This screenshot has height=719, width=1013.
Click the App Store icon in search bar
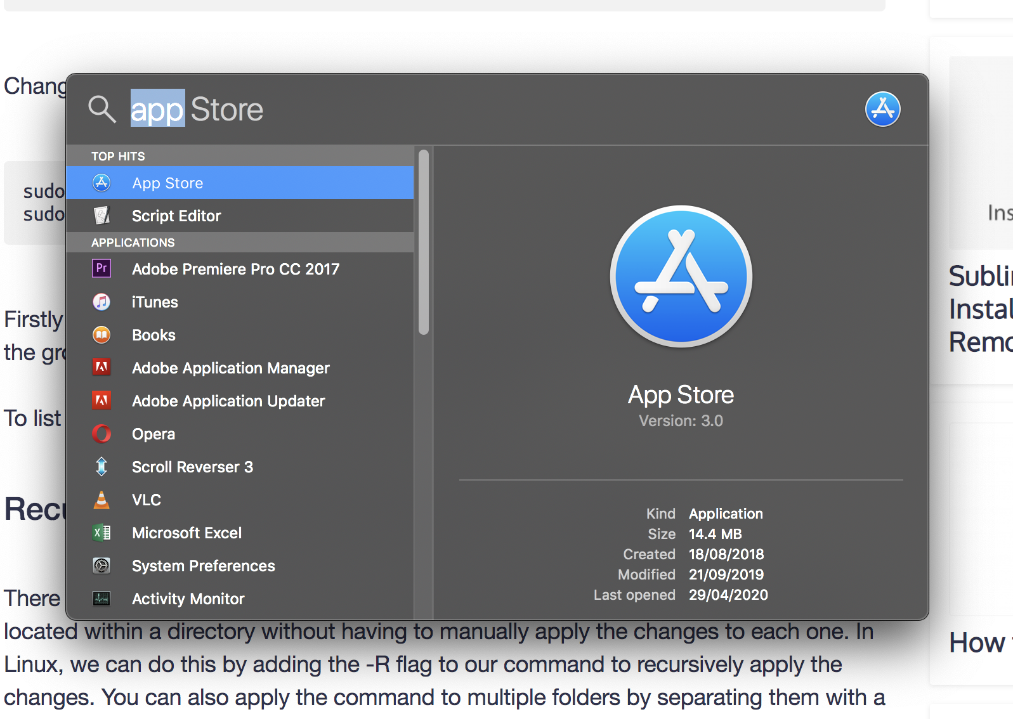[882, 109]
